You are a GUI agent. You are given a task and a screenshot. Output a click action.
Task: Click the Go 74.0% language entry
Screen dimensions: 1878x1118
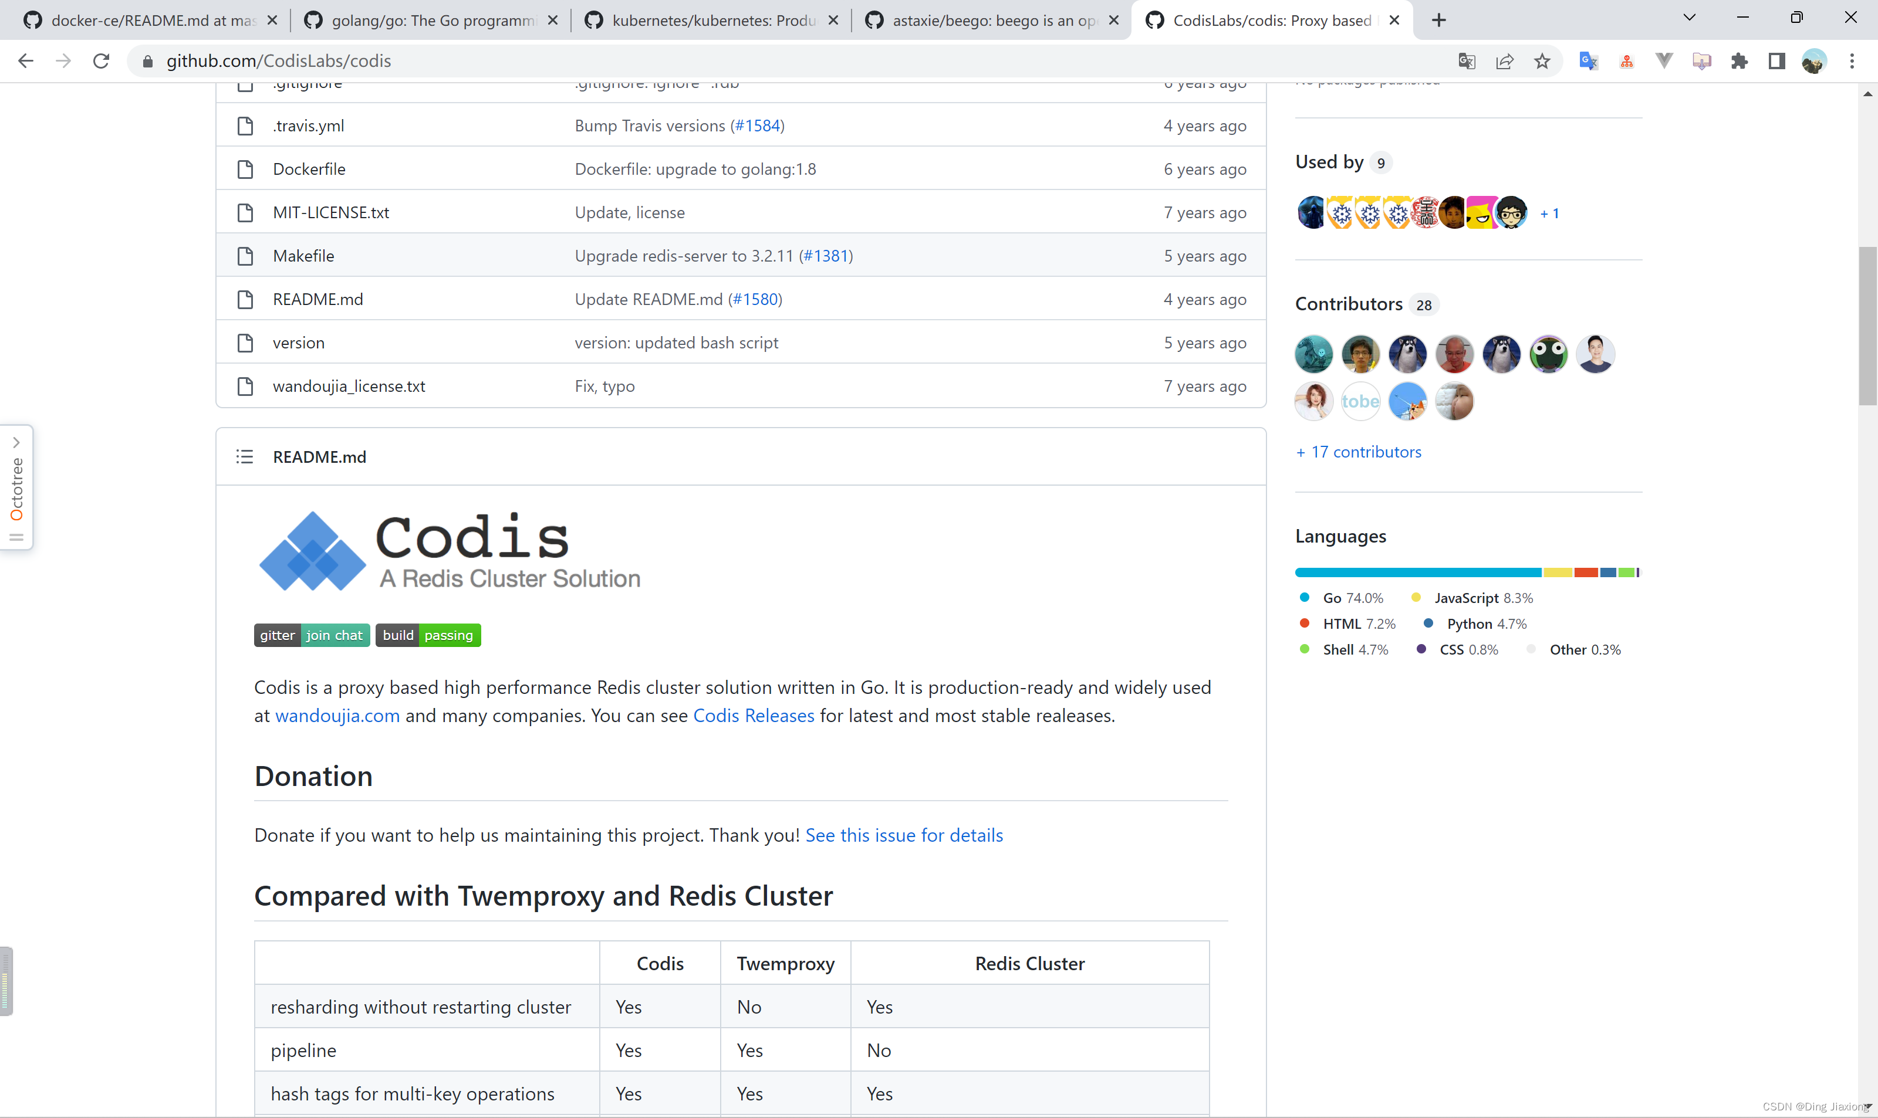tap(1342, 598)
